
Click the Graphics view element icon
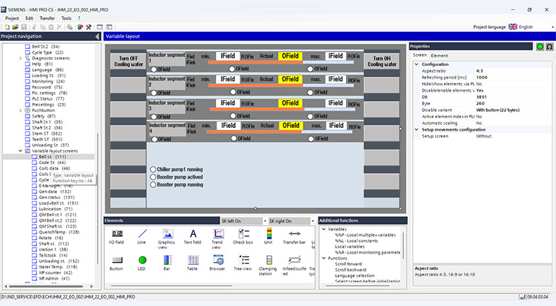(x=167, y=234)
